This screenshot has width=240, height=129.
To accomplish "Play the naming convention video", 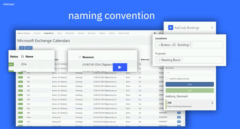I will click(120, 67).
